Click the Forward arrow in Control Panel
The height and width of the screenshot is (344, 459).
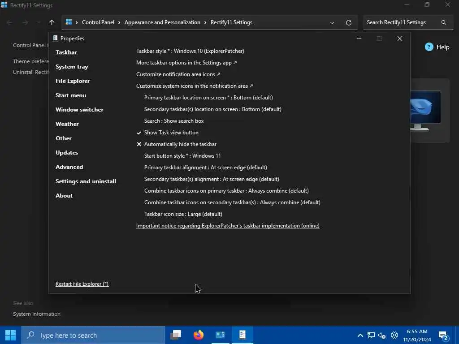[x=25, y=22]
